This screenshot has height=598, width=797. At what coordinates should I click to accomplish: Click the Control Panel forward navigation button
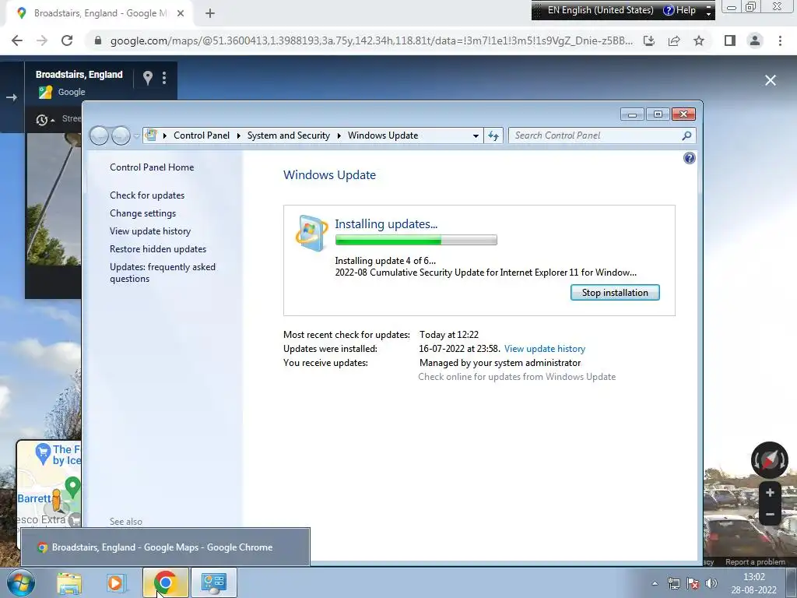121,135
